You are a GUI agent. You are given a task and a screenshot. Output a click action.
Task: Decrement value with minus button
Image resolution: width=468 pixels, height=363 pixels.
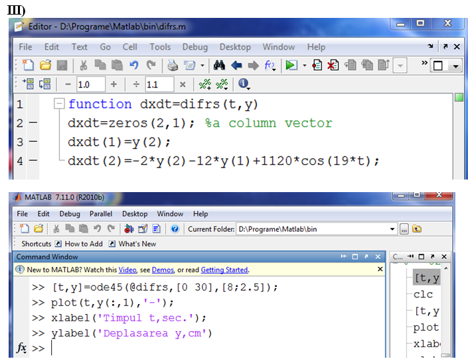click(68, 85)
